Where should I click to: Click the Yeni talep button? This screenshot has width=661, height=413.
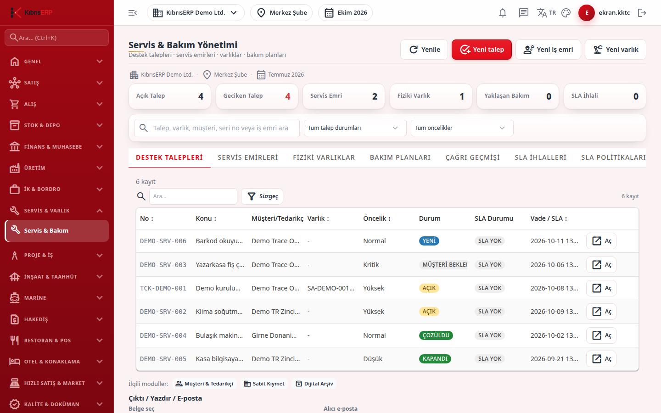pyautogui.click(x=482, y=50)
